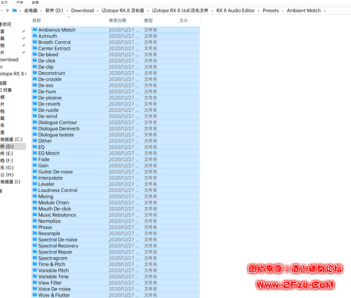Select Dialogue Dereverb folder name
This screenshot has height=298, width=351.
coord(59,129)
